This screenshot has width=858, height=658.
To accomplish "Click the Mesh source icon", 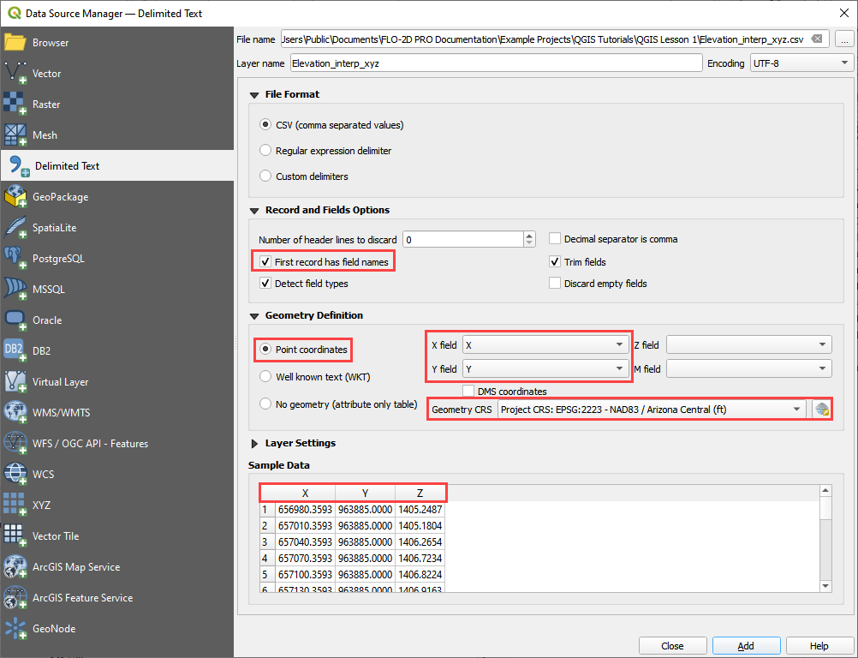I will 15,135.
